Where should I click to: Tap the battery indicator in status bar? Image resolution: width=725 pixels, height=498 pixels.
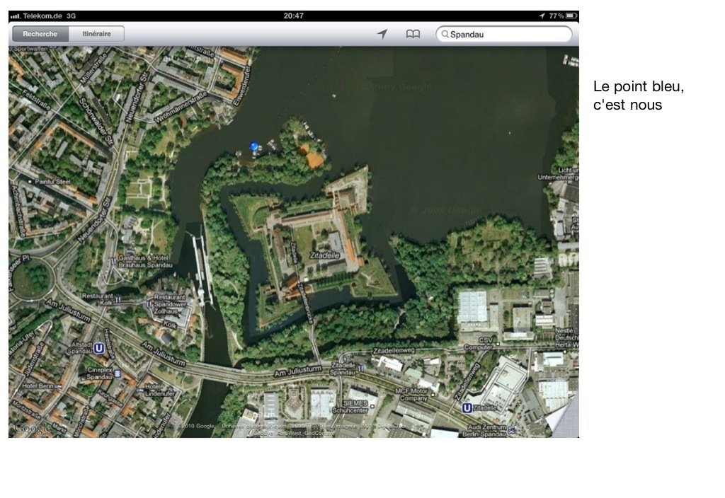point(571,16)
